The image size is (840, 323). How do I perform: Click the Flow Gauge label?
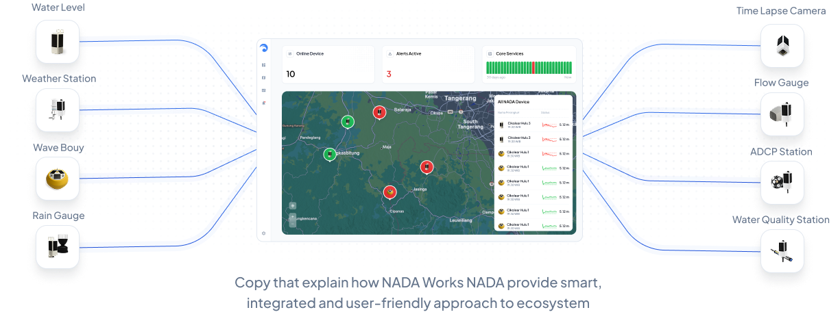pos(782,83)
